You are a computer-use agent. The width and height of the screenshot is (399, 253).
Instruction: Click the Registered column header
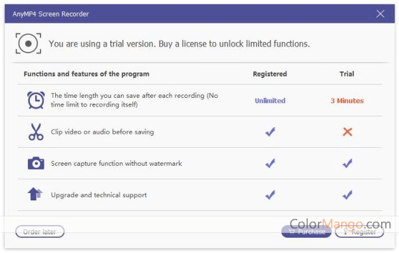270,74
